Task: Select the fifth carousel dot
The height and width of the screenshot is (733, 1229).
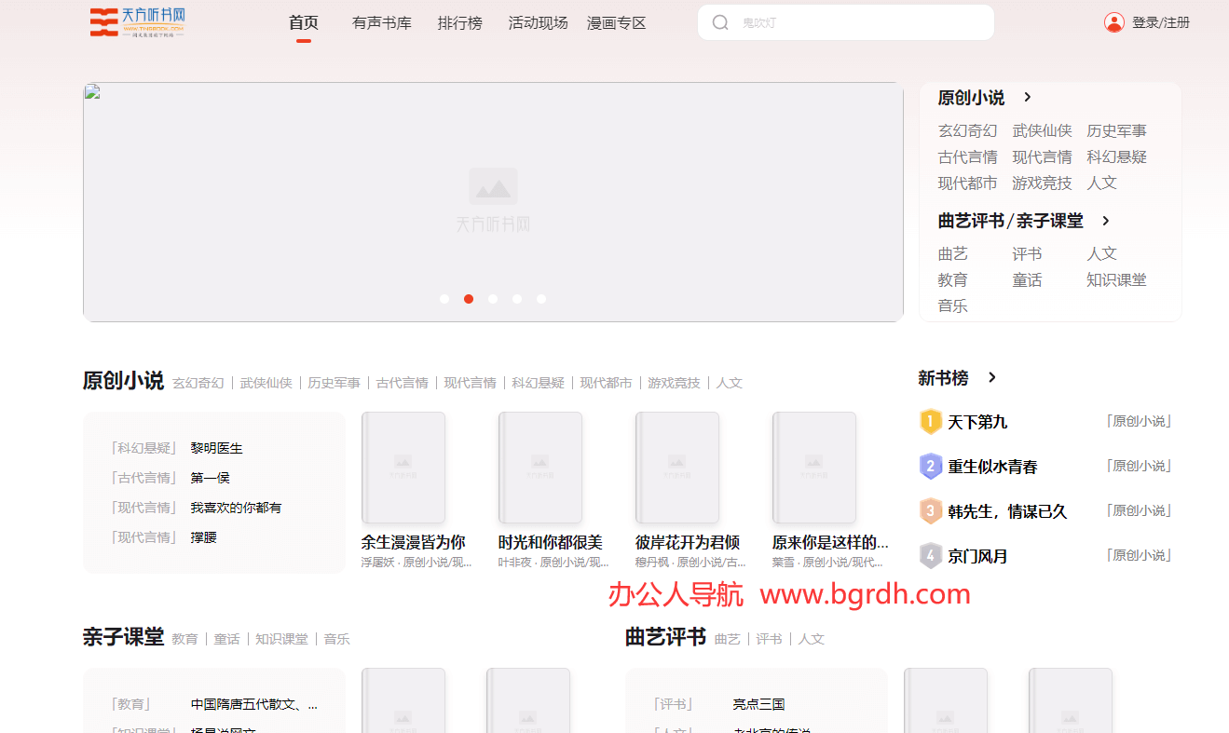Action: coord(541,299)
